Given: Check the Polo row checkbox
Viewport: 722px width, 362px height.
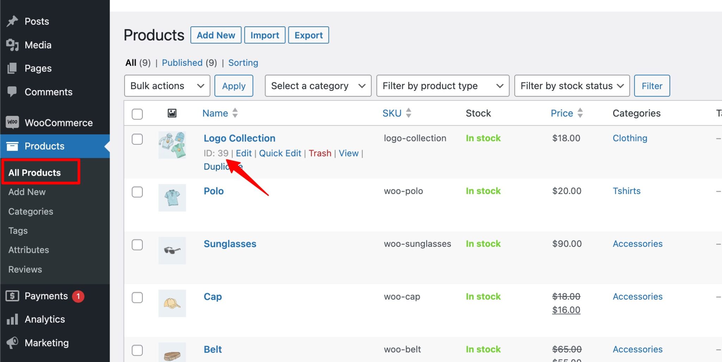Looking at the screenshot, I should click(137, 192).
